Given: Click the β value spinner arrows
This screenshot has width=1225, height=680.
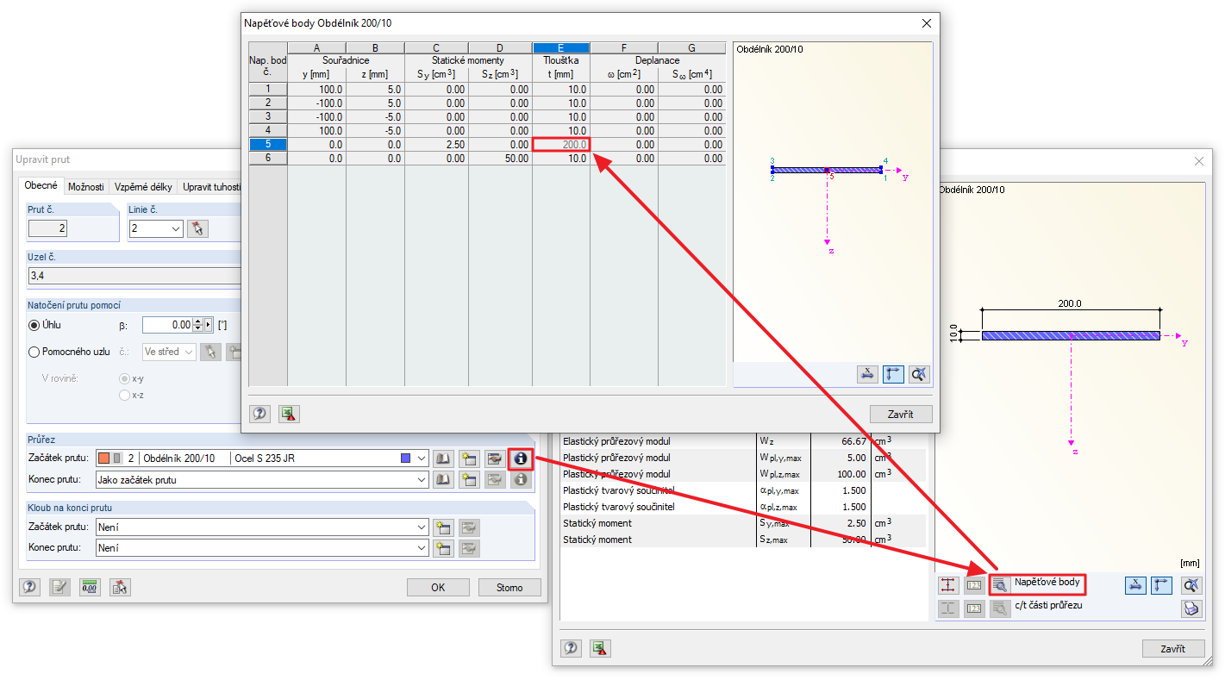Looking at the screenshot, I should click(197, 325).
